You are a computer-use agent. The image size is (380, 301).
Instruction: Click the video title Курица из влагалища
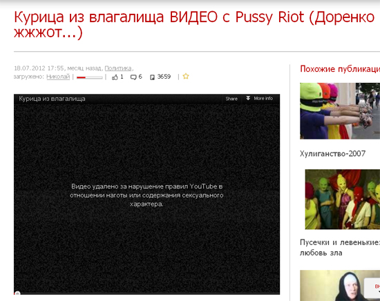pos(52,99)
